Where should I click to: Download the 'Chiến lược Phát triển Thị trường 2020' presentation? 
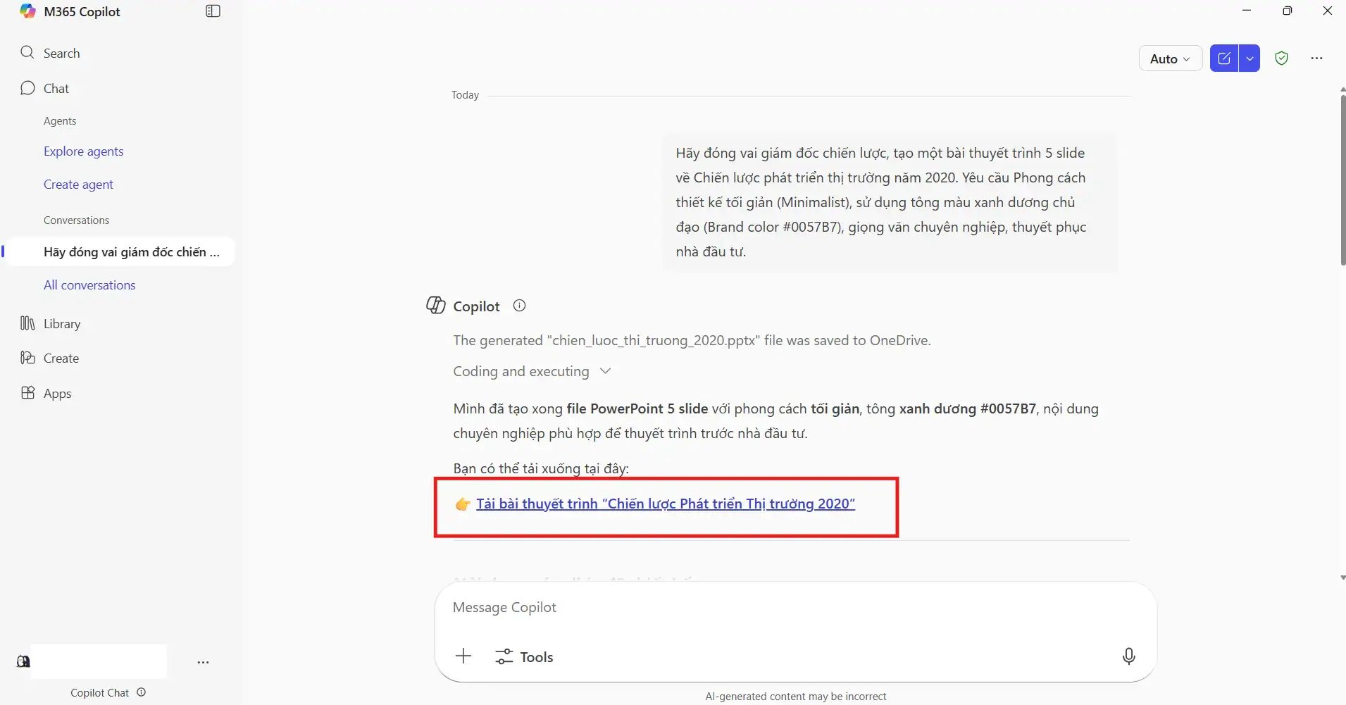click(665, 504)
